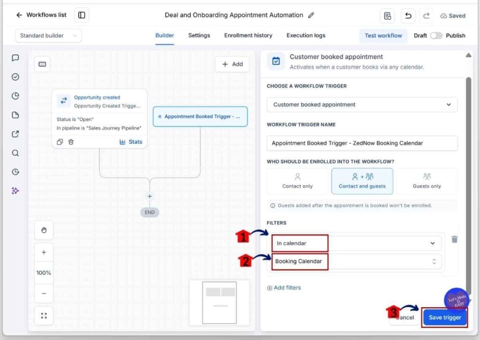Zoom in on the canvas
Viewport: 480px width, 340px height.
pyautogui.click(x=44, y=252)
